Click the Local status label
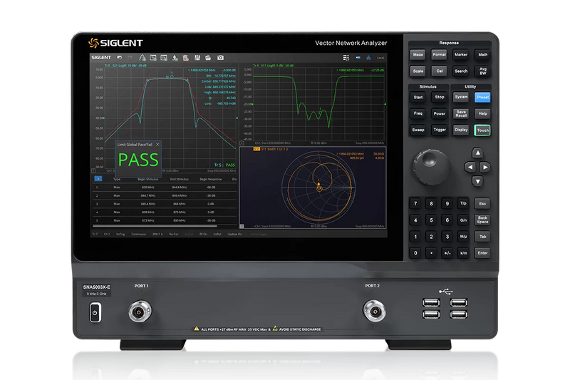570x380 pixels. 380,58
